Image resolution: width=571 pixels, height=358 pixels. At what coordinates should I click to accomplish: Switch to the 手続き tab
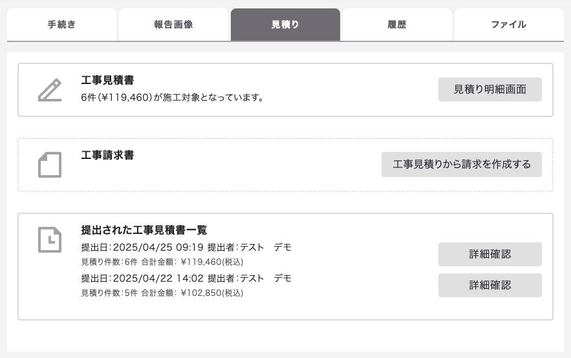[61, 25]
